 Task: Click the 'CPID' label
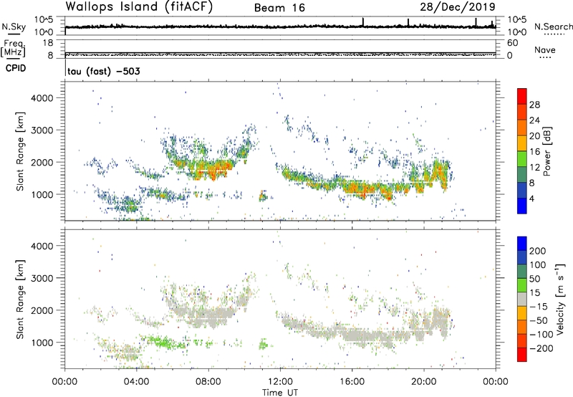pos(16,68)
